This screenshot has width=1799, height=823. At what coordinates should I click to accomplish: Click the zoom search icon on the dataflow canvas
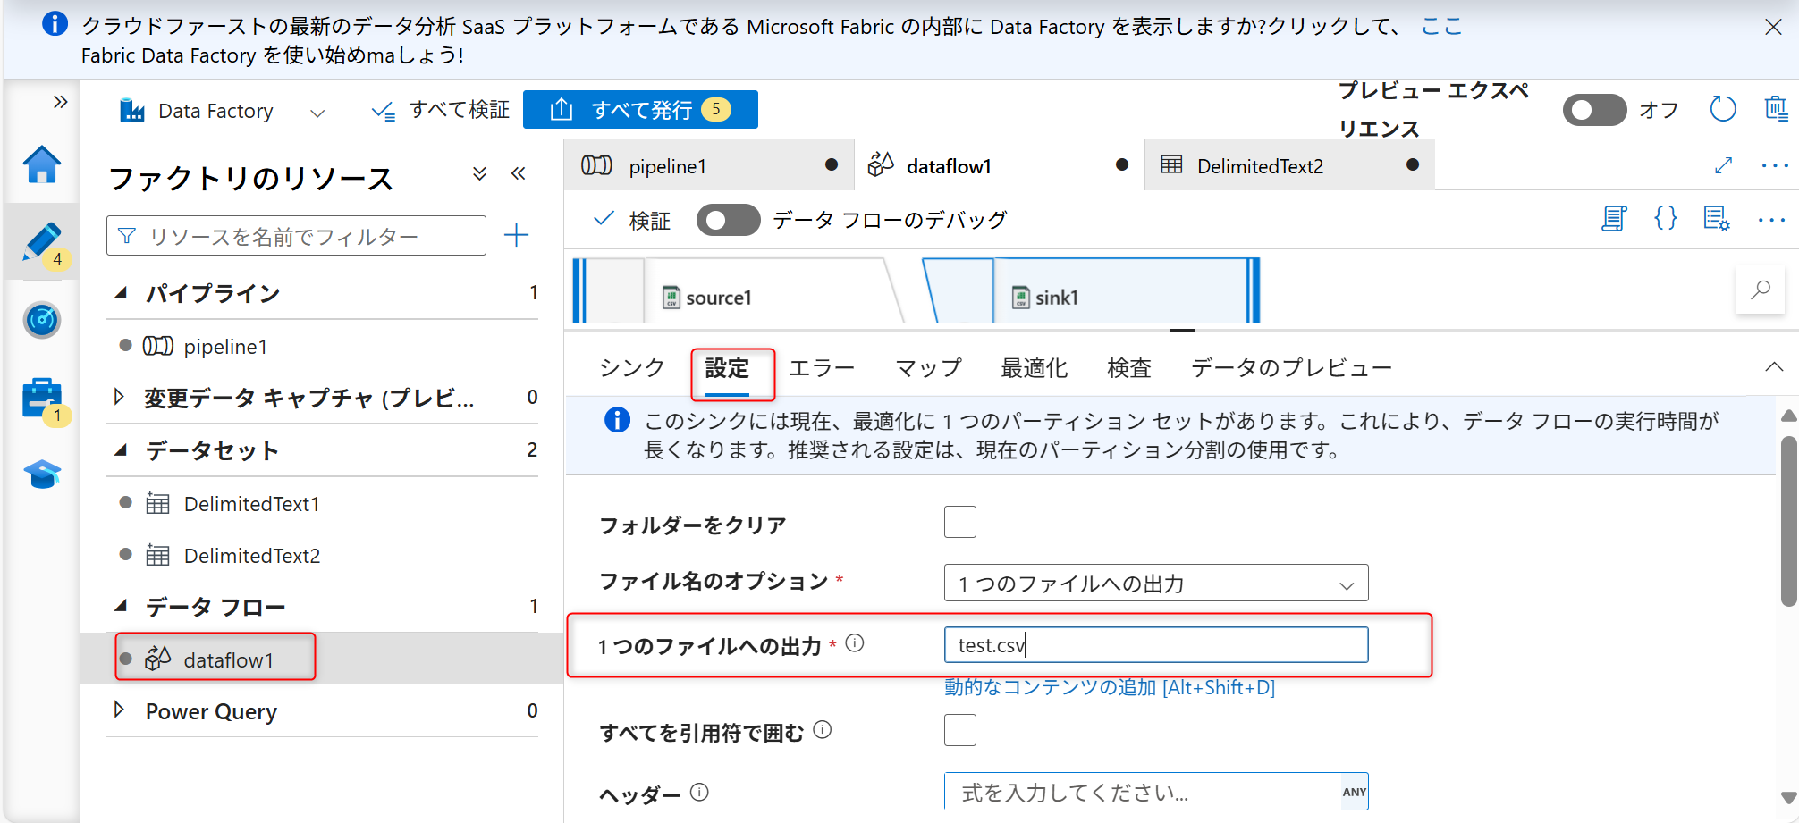(x=1760, y=290)
